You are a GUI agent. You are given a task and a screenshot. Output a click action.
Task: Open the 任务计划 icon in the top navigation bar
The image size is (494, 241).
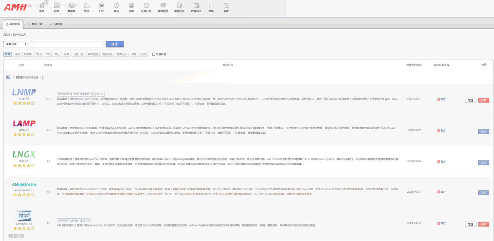(147, 7)
